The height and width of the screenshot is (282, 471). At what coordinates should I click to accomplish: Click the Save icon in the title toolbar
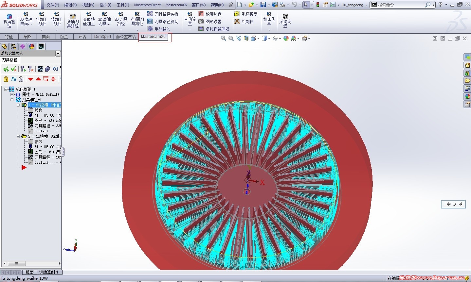(263, 5)
